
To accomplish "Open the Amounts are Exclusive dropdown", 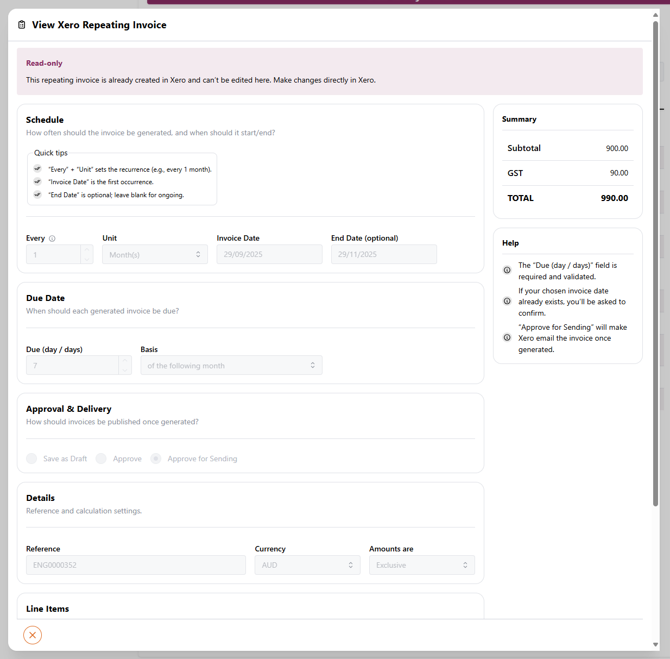I will point(422,565).
